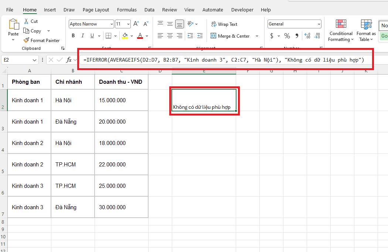Click inside the formula bar text
This screenshot has width=388, height=252.
(x=224, y=60)
